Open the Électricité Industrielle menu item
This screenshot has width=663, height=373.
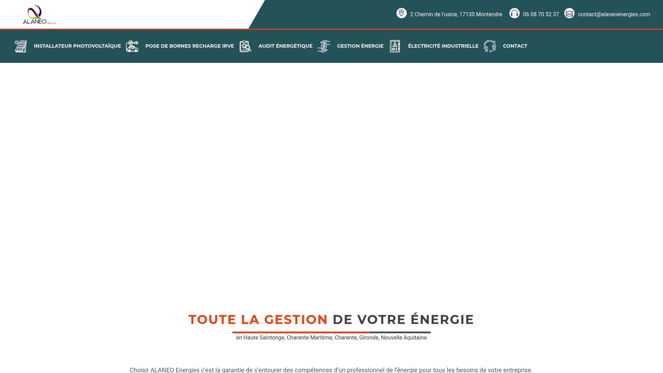pos(443,46)
